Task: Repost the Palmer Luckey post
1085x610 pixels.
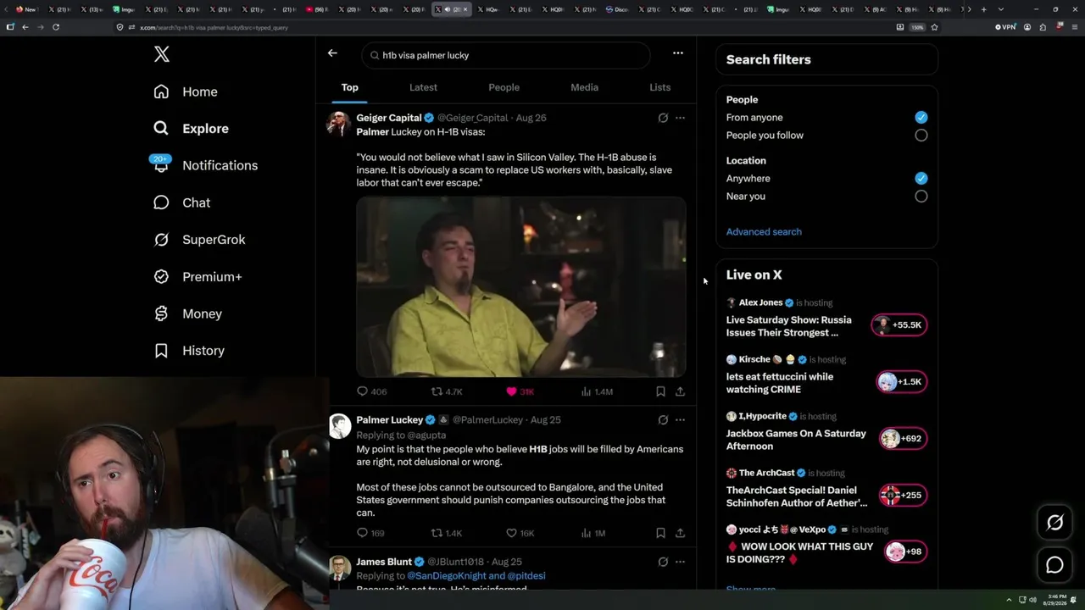Action: (x=437, y=533)
